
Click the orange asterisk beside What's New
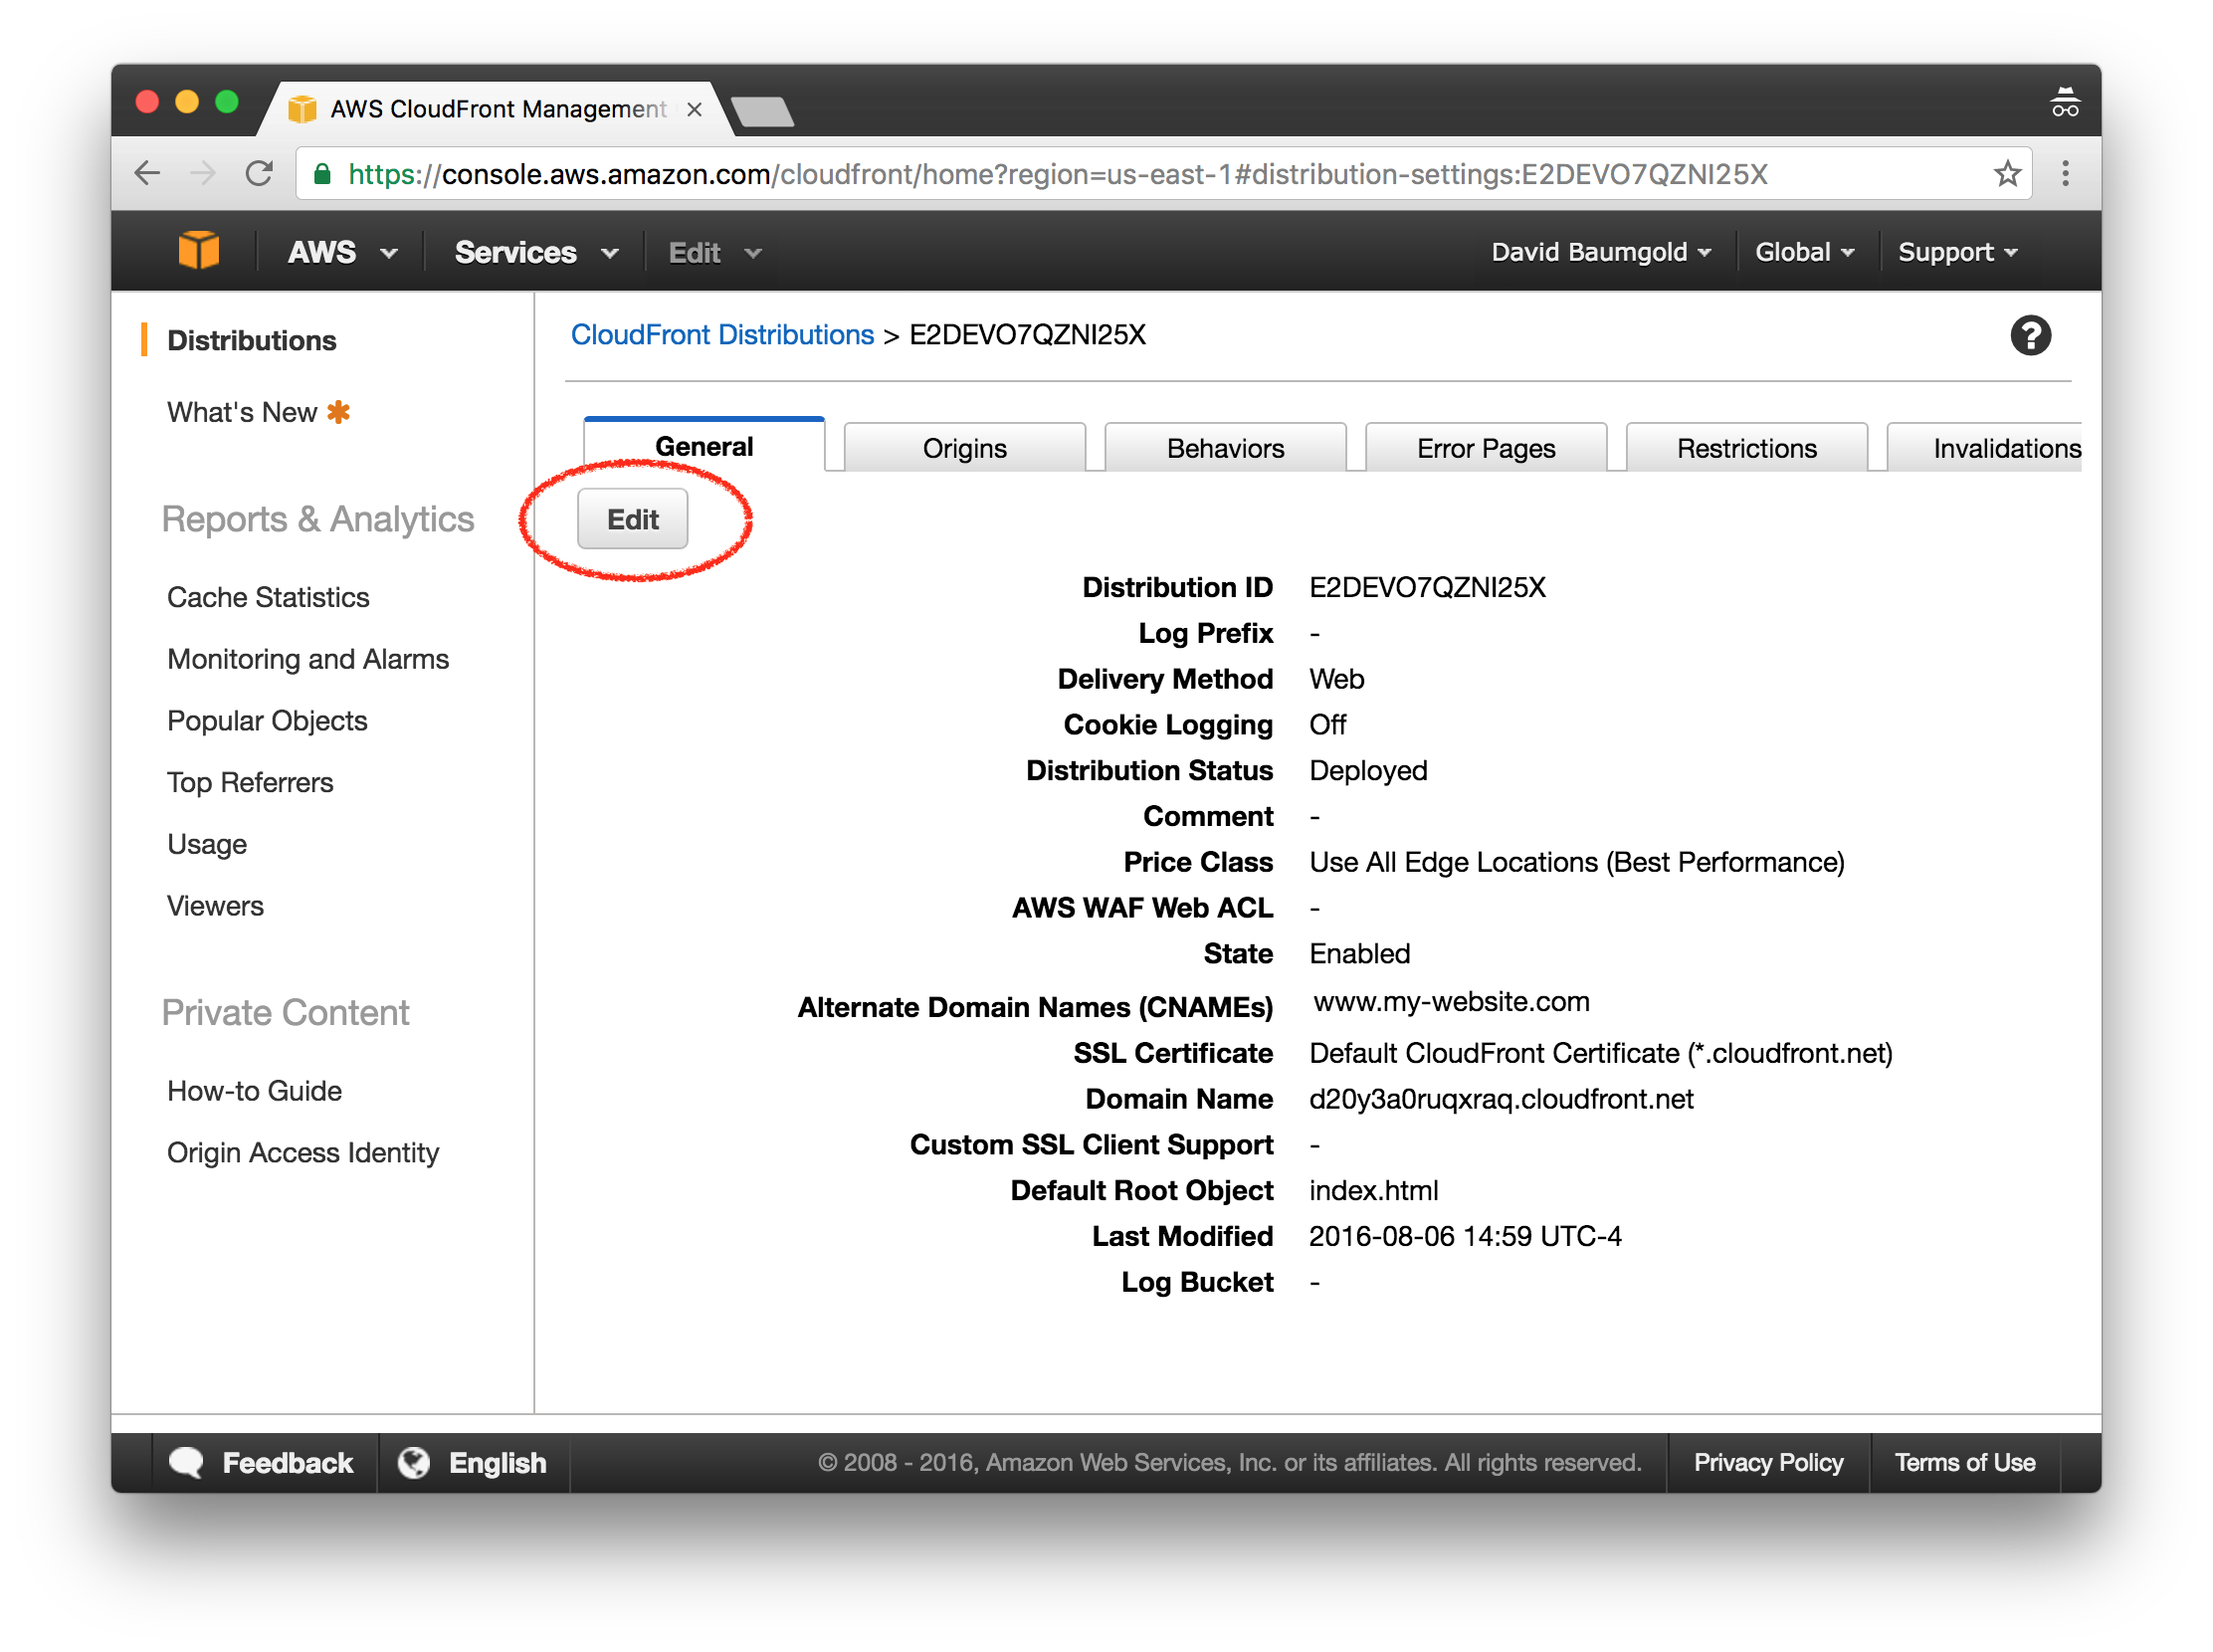pos(339,411)
